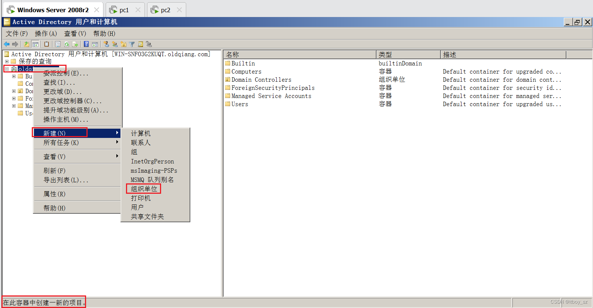
Task: Click the Add to group toolbar icon
Action: tap(149, 44)
